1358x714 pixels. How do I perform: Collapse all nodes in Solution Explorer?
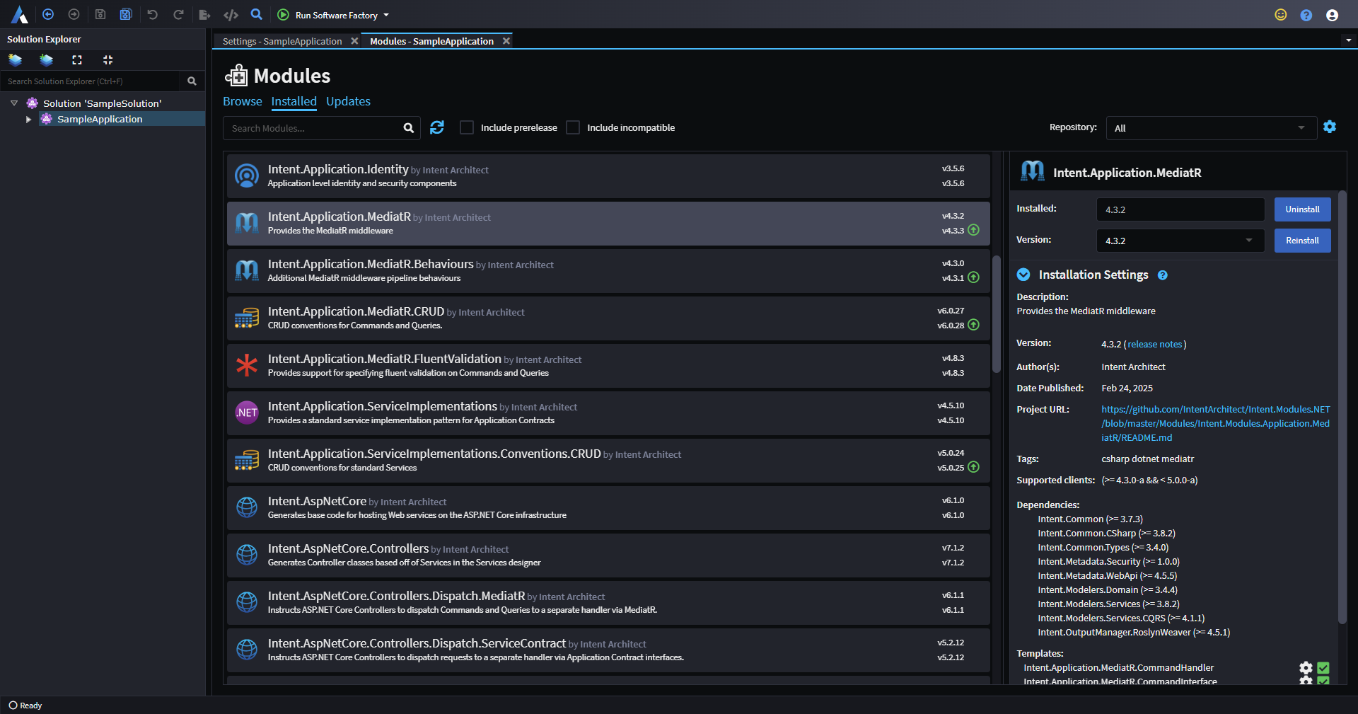point(108,59)
